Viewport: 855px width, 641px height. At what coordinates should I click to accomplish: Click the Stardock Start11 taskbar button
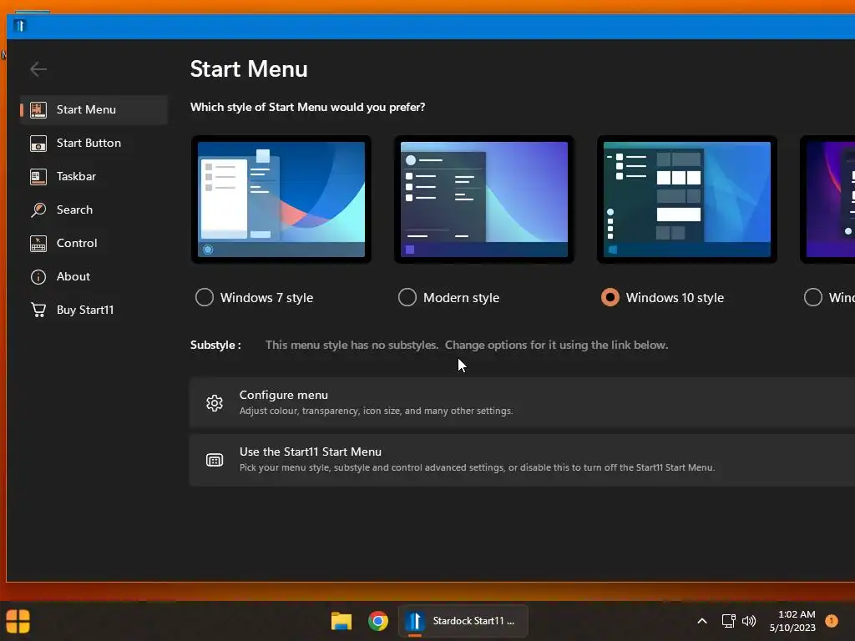(463, 621)
